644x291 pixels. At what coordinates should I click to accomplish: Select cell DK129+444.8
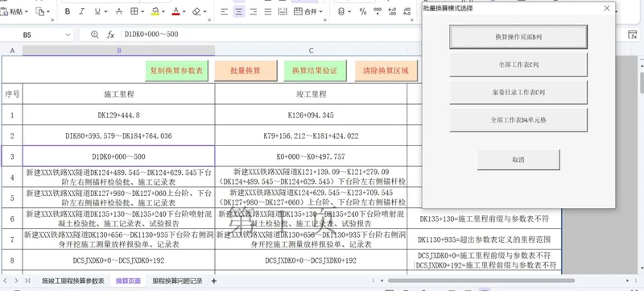click(118, 115)
